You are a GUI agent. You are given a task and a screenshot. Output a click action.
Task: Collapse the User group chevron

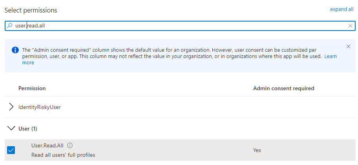(x=11, y=129)
